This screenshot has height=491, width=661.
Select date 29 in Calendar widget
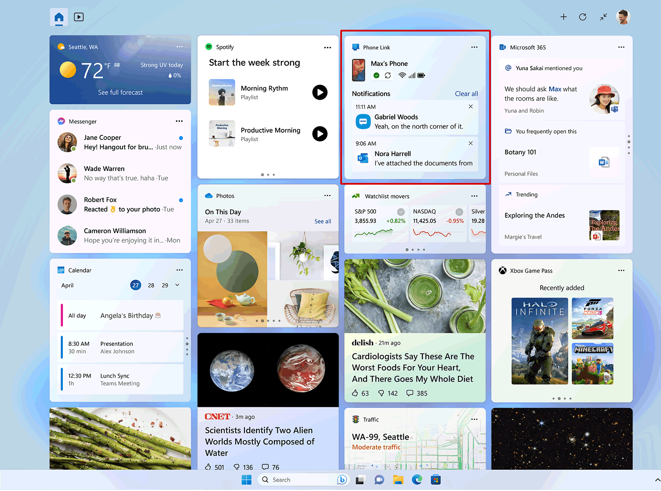(x=165, y=285)
